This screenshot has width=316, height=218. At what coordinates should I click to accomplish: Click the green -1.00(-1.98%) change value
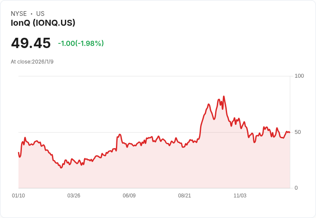pyautogui.click(x=81, y=43)
